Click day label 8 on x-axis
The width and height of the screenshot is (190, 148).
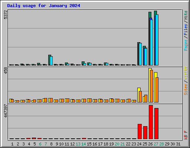pyautogui.click(x=51, y=144)
